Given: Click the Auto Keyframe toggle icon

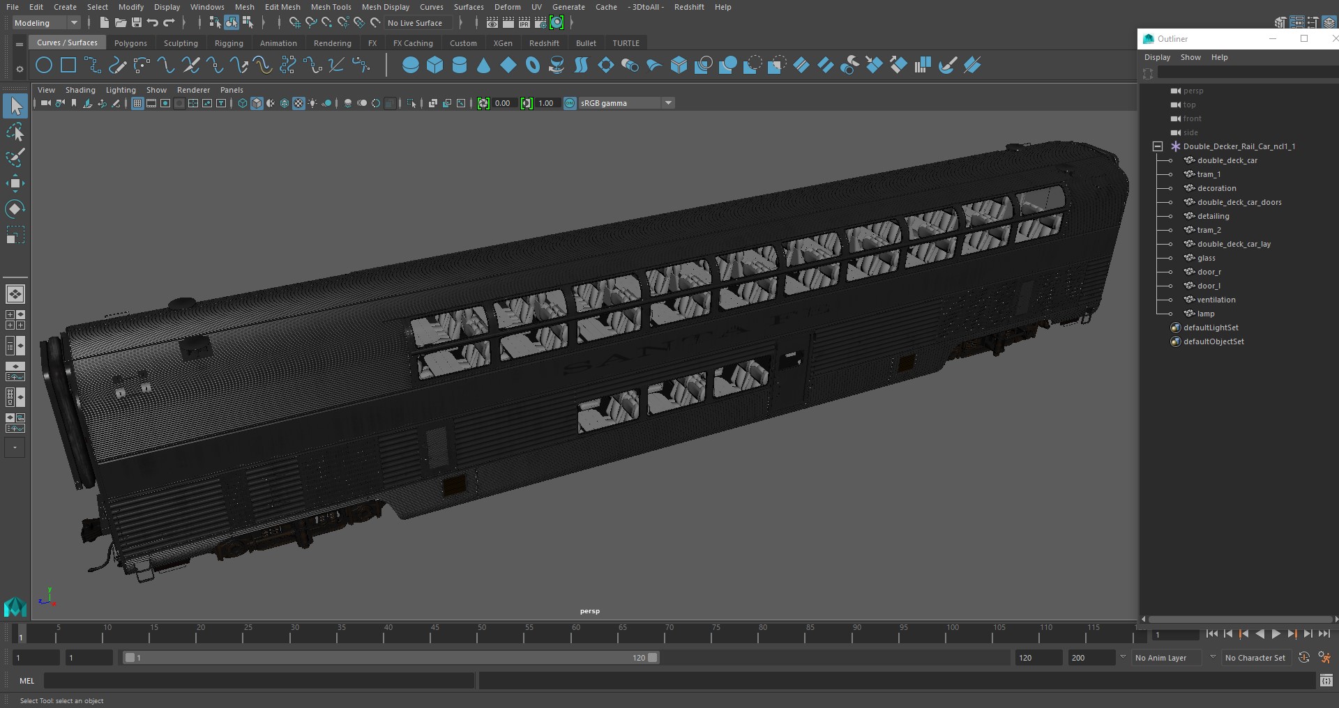Looking at the screenshot, I should pos(1303,657).
